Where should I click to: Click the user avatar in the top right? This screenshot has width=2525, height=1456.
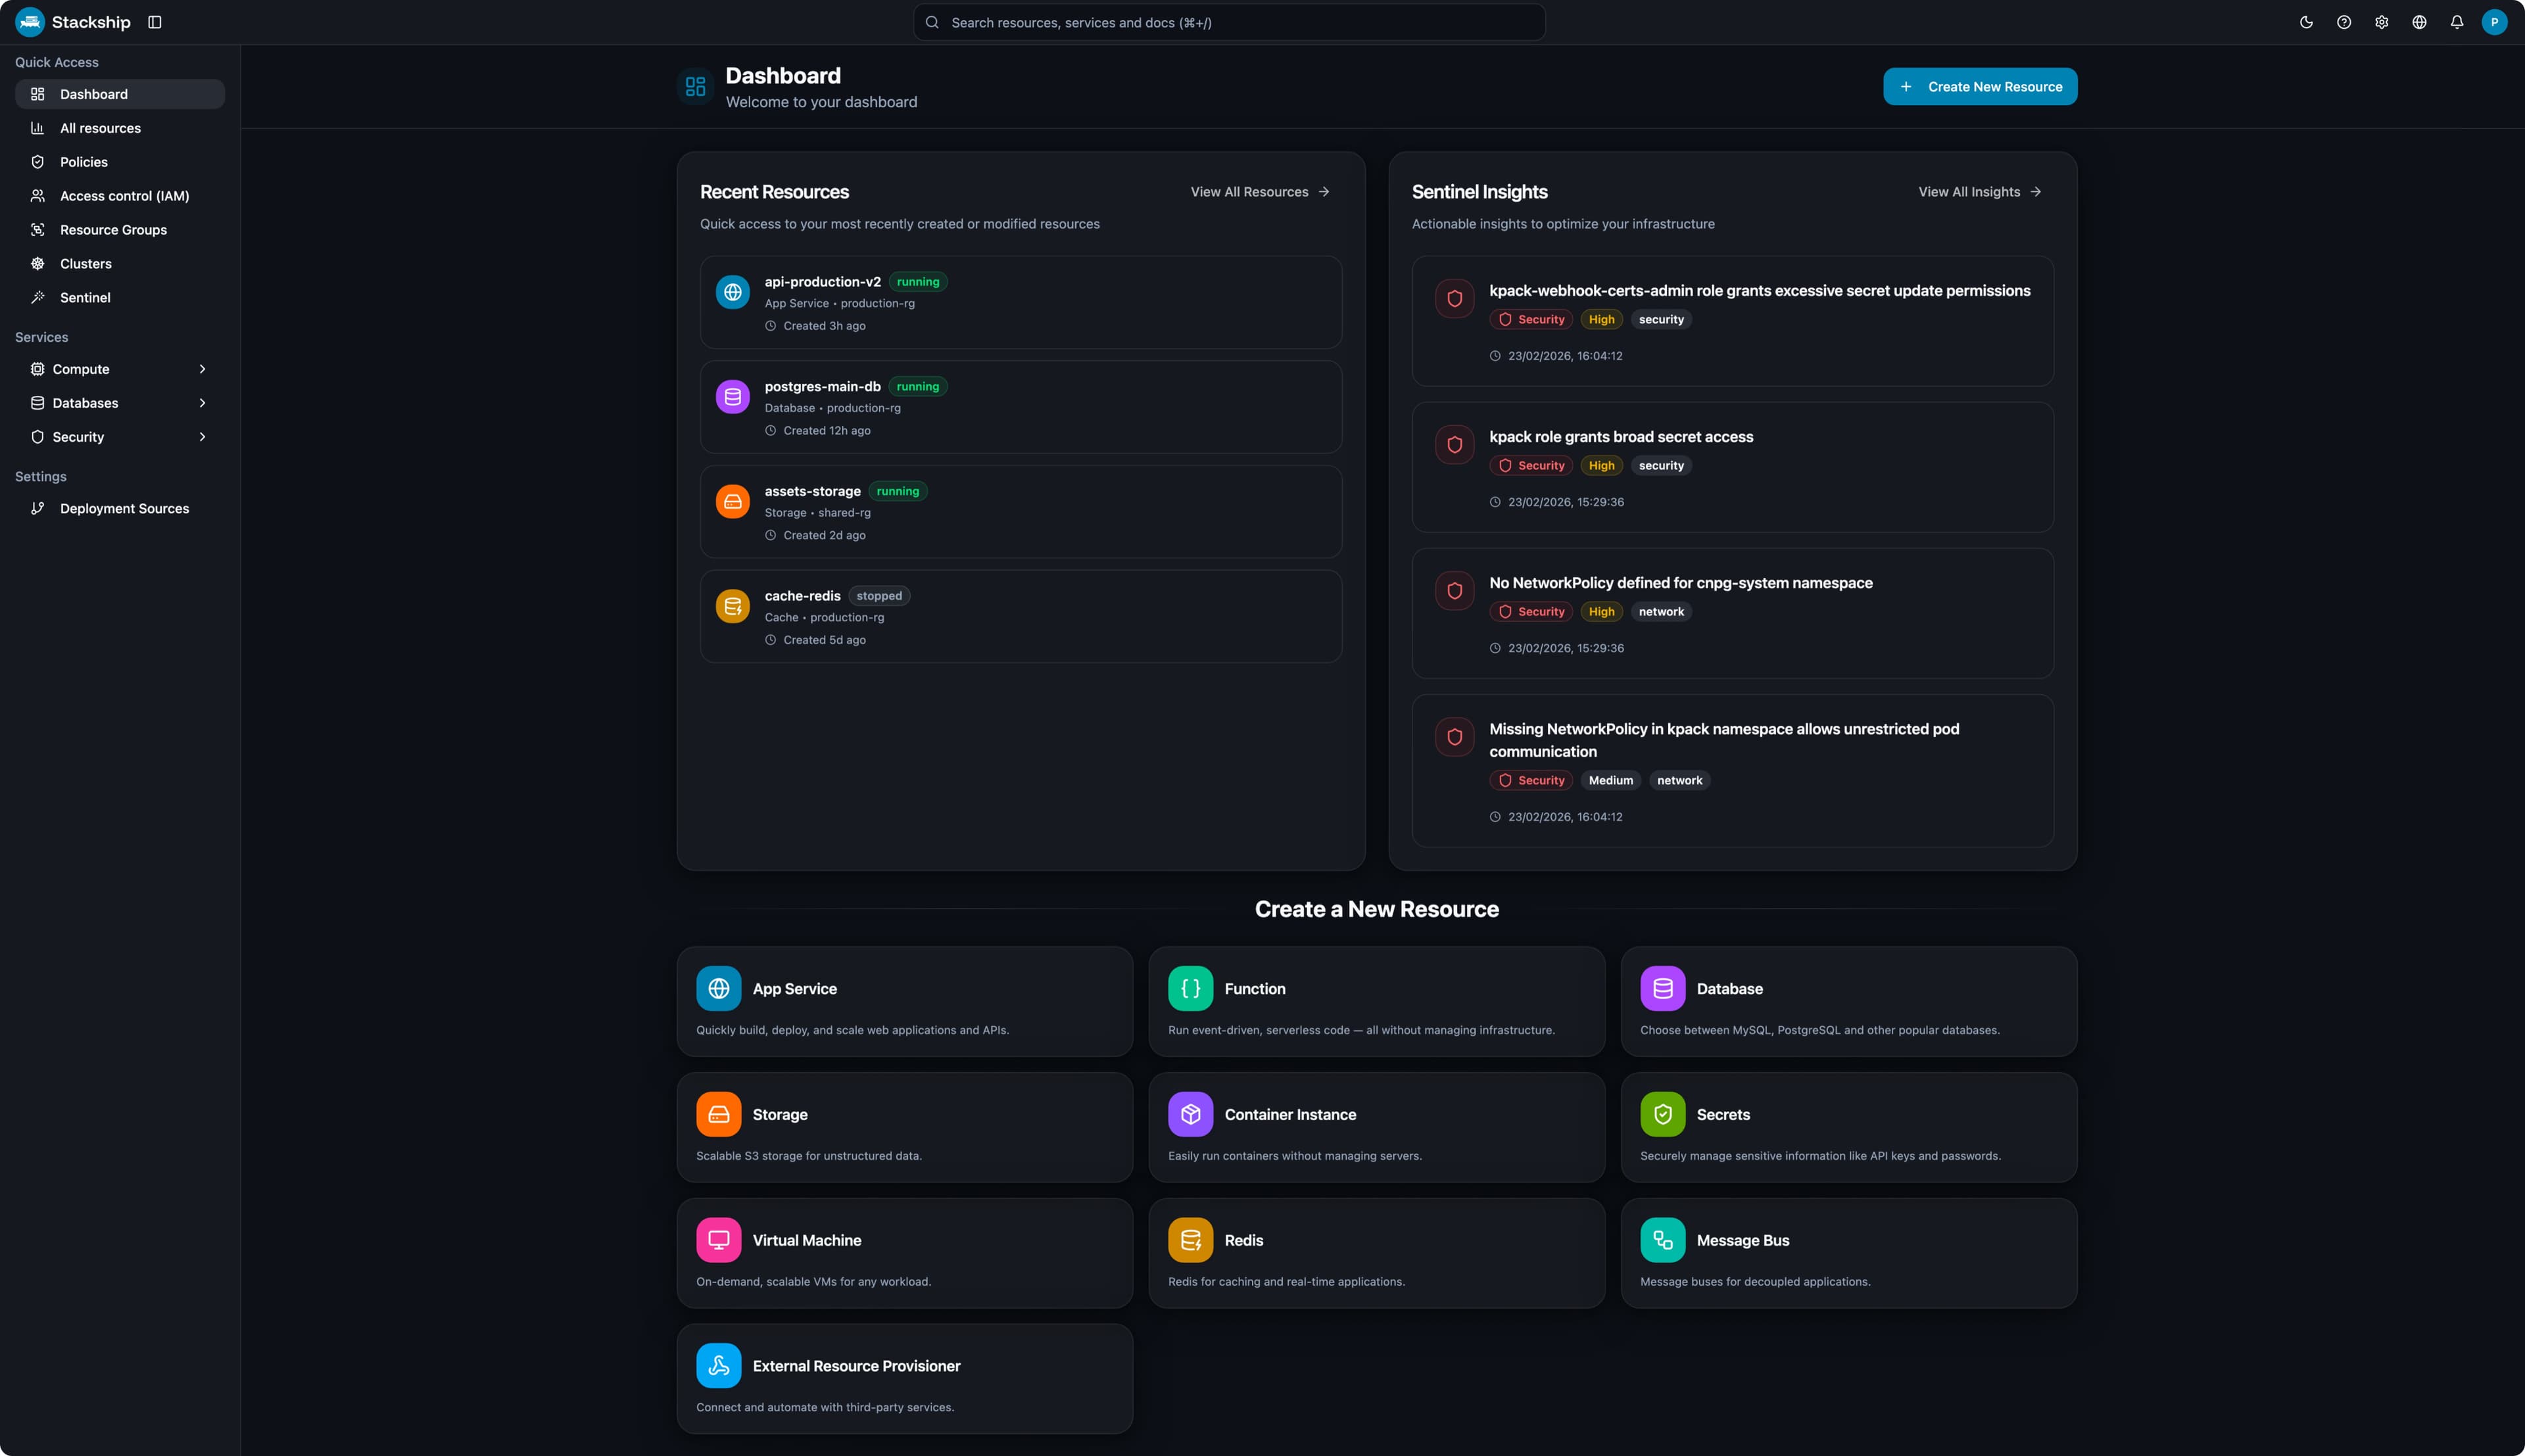click(2495, 21)
